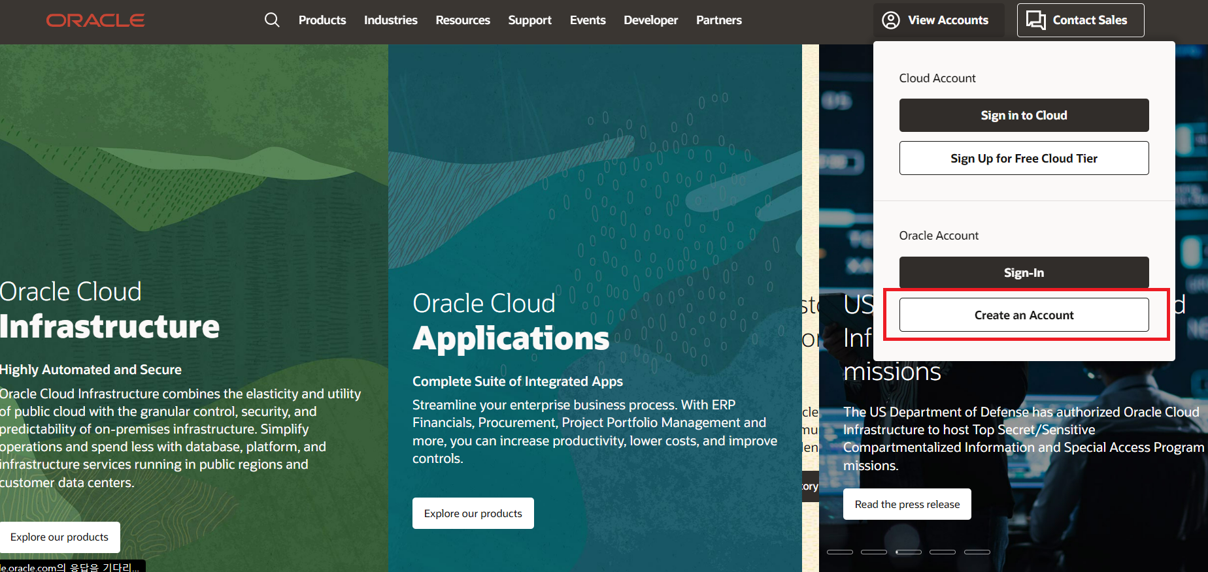Click the US Department of Defense paragraph
1208x572 pixels.
pos(1024,438)
